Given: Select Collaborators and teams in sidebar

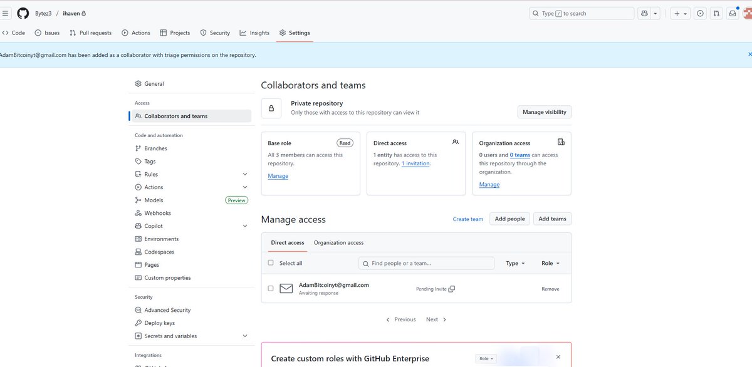Looking at the screenshot, I should coord(190,116).
